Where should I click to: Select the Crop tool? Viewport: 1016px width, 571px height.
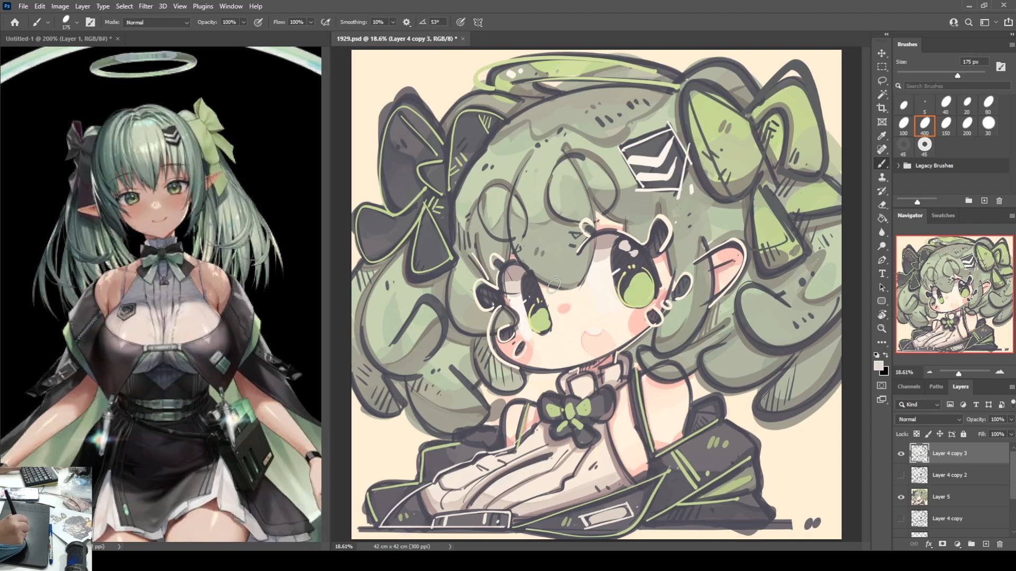[882, 108]
